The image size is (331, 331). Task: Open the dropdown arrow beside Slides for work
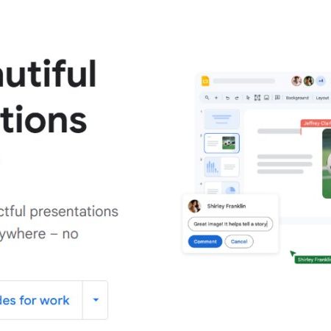(96, 299)
